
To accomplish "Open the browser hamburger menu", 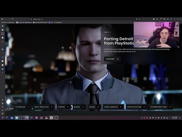I will point(171,19).
